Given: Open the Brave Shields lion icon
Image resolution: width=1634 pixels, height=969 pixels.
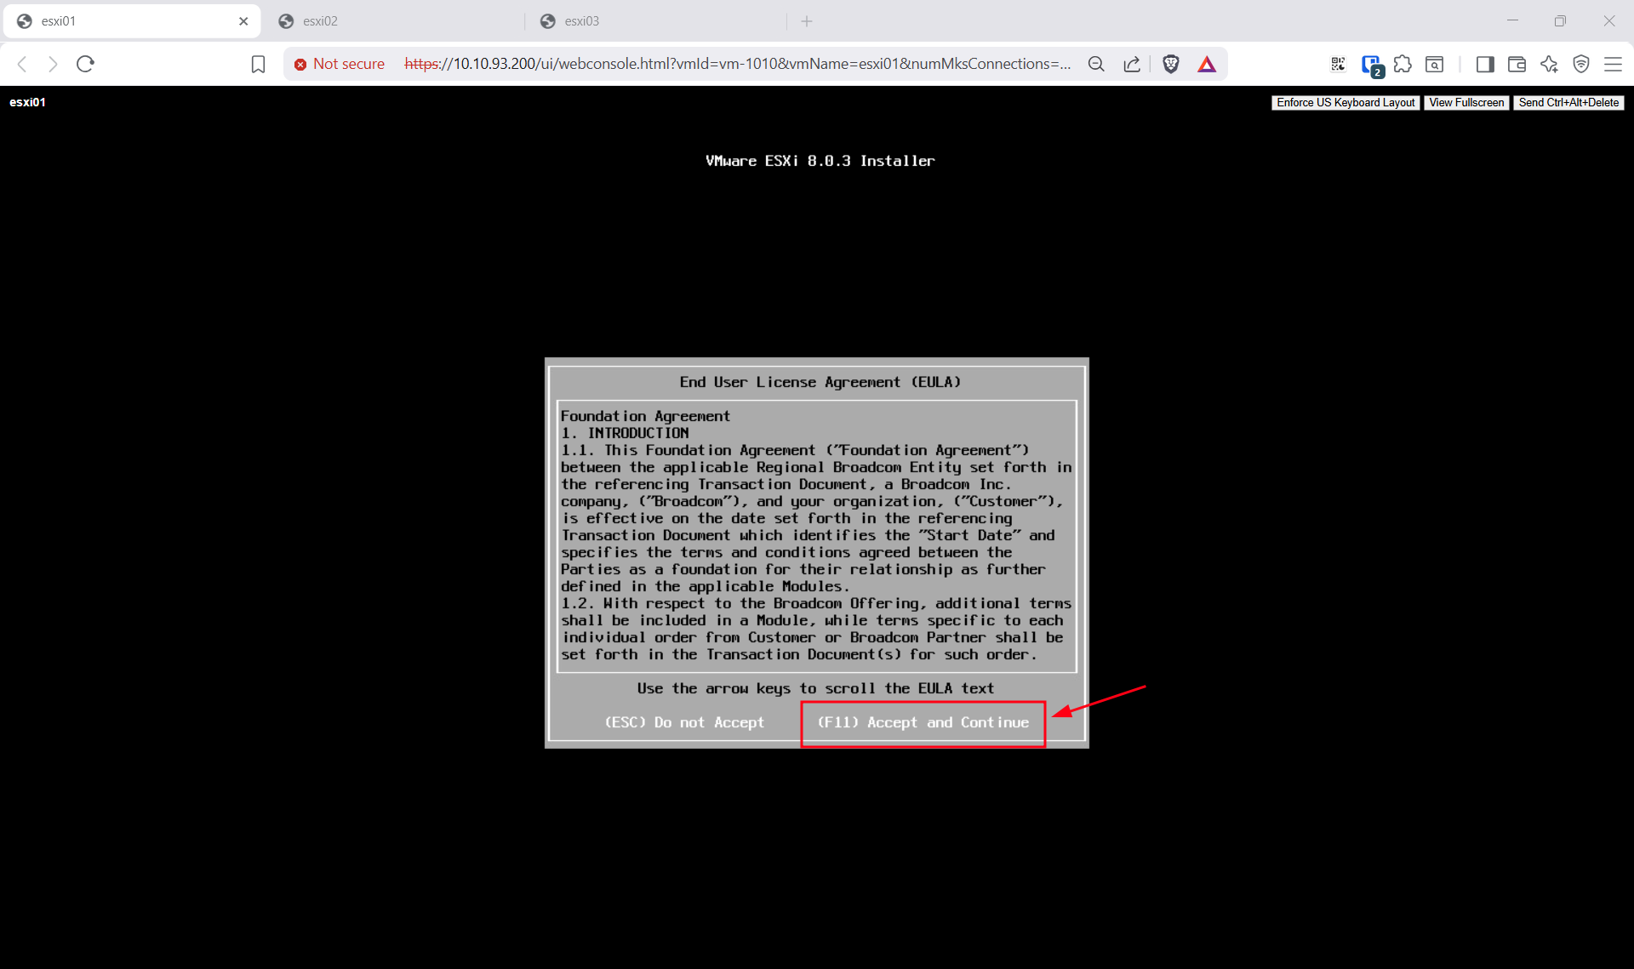Looking at the screenshot, I should point(1171,64).
